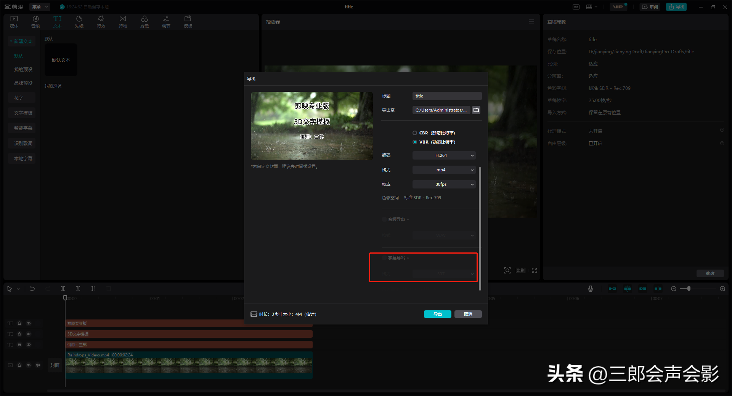
Task: Select 识别歌词 in the sidebar
Action: click(22, 144)
